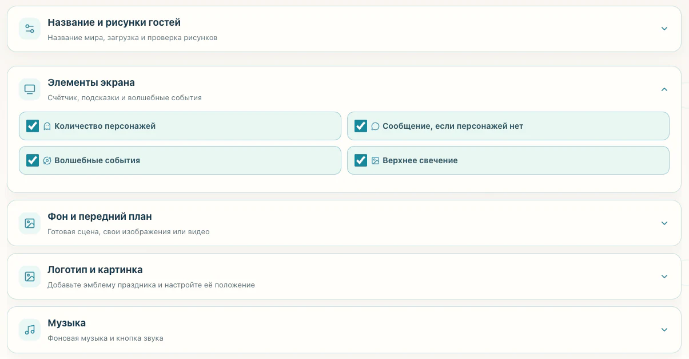Click the image icon beside Фон и передний план
Image resolution: width=689 pixels, height=359 pixels.
pyautogui.click(x=30, y=223)
